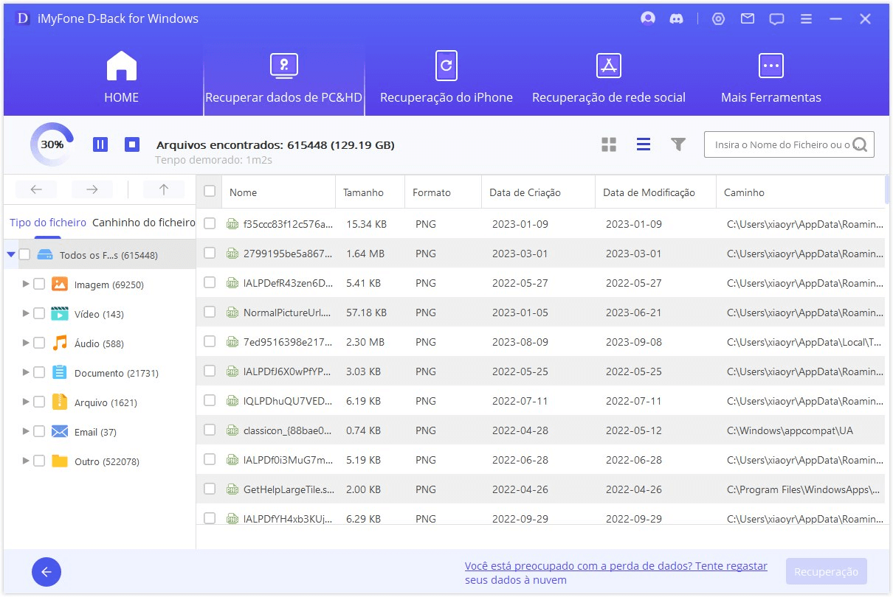Click the 30% scan progress ring
Screen dimensions: 893x597
(52, 144)
